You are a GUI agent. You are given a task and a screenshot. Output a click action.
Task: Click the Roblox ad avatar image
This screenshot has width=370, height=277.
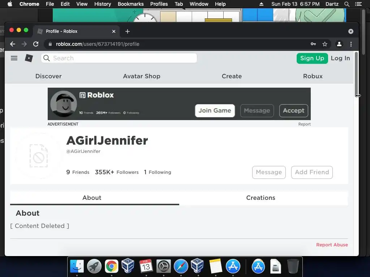64,104
